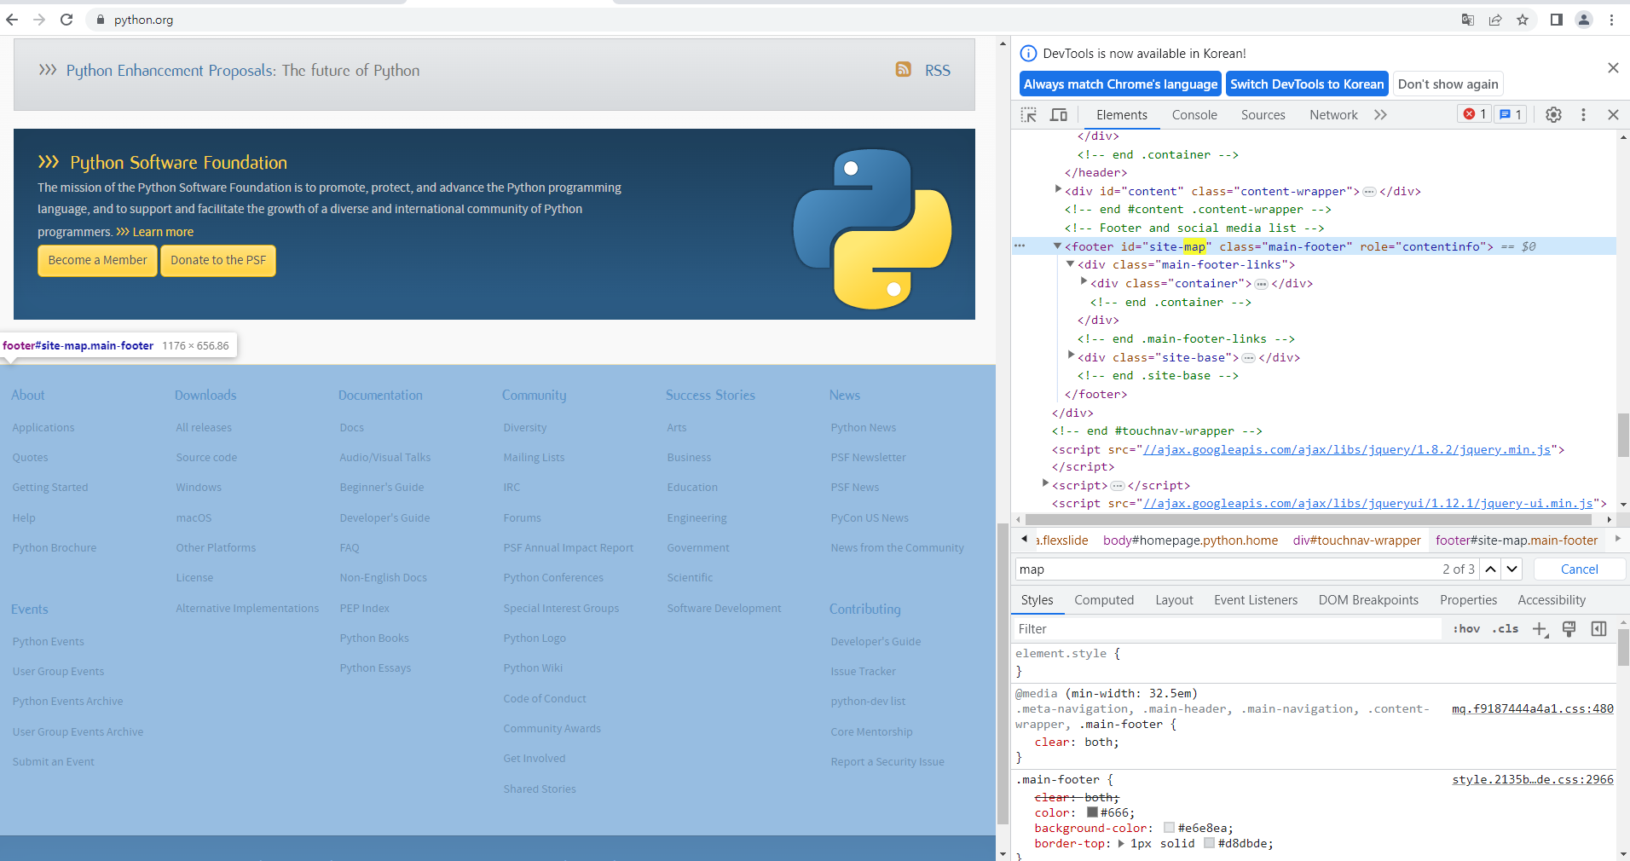Toggle the device toolbar in DevTools
Image resolution: width=1630 pixels, height=861 pixels.
point(1059,114)
